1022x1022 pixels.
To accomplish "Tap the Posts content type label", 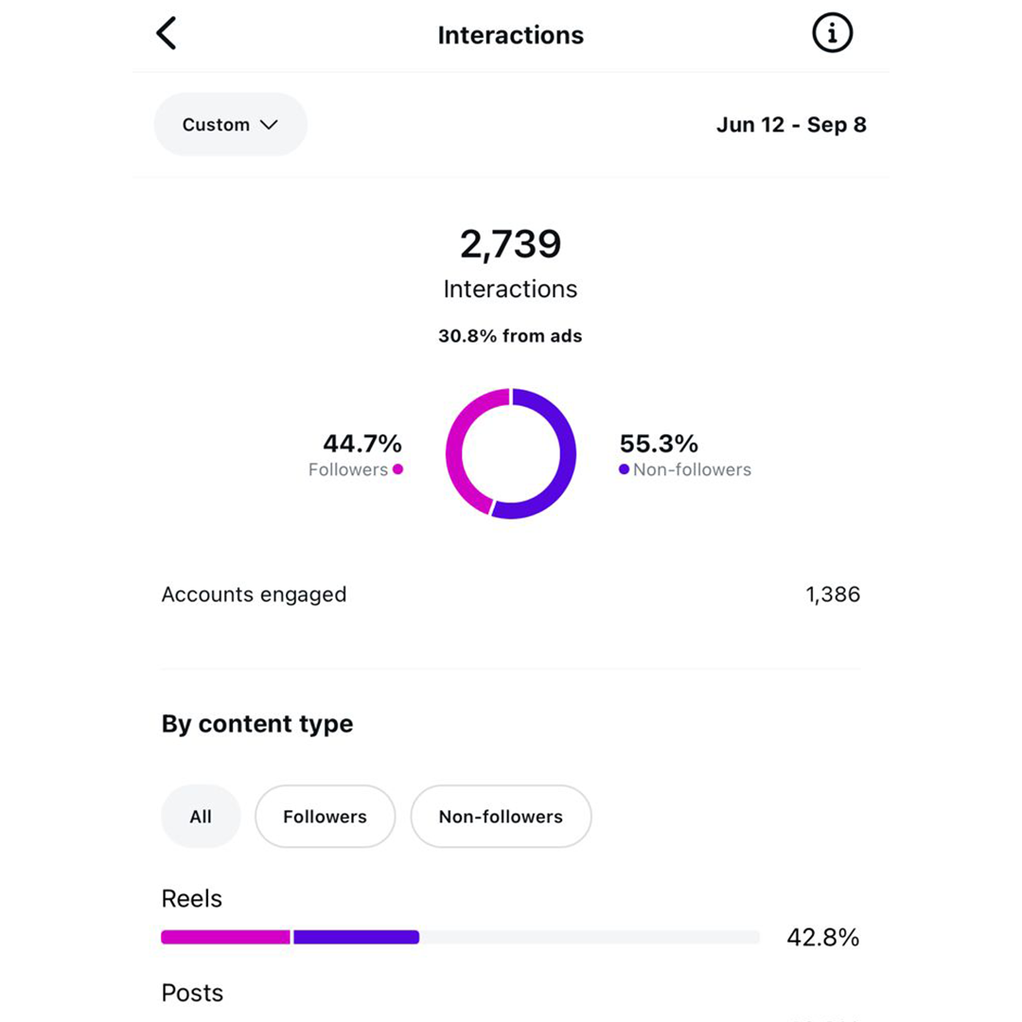I will pos(192,993).
